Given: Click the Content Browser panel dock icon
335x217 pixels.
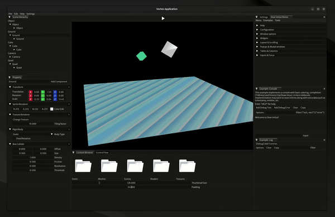Looking at the screenshot, I should [73, 152].
